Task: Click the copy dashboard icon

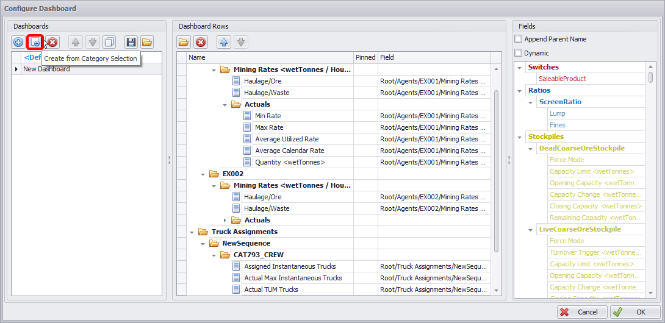Action: (109, 42)
